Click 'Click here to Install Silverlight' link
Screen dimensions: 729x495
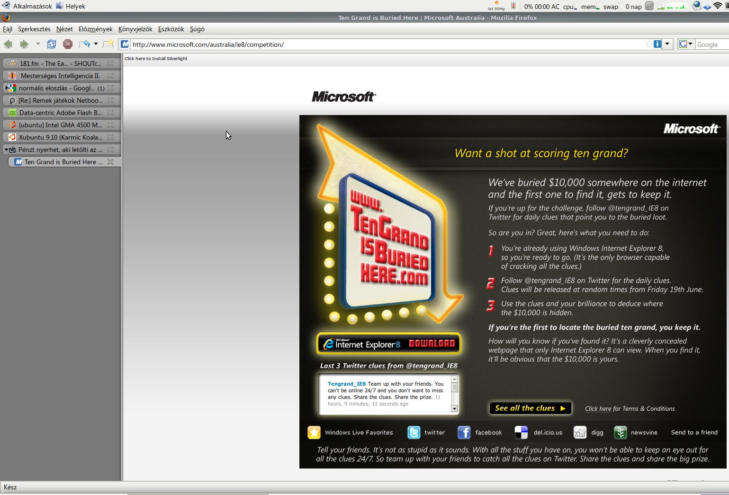point(156,59)
